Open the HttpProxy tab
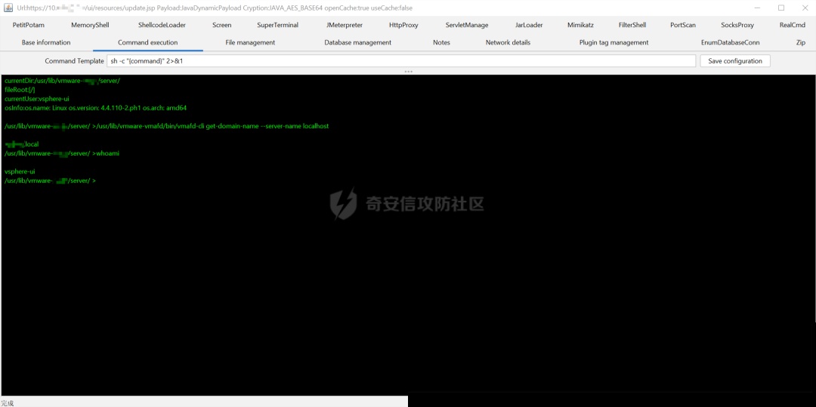This screenshot has height=407, width=816. (403, 25)
